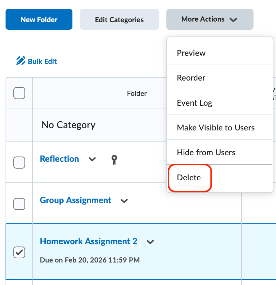This screenshot has height=285, width=276.
Task: Tick the select-all checkbox in table header
Action: (19, 94)
